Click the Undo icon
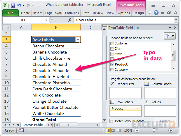The image size is (181, 136). tap(19, 5)
